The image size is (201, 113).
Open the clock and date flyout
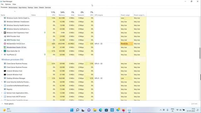(x=191, y=110)
